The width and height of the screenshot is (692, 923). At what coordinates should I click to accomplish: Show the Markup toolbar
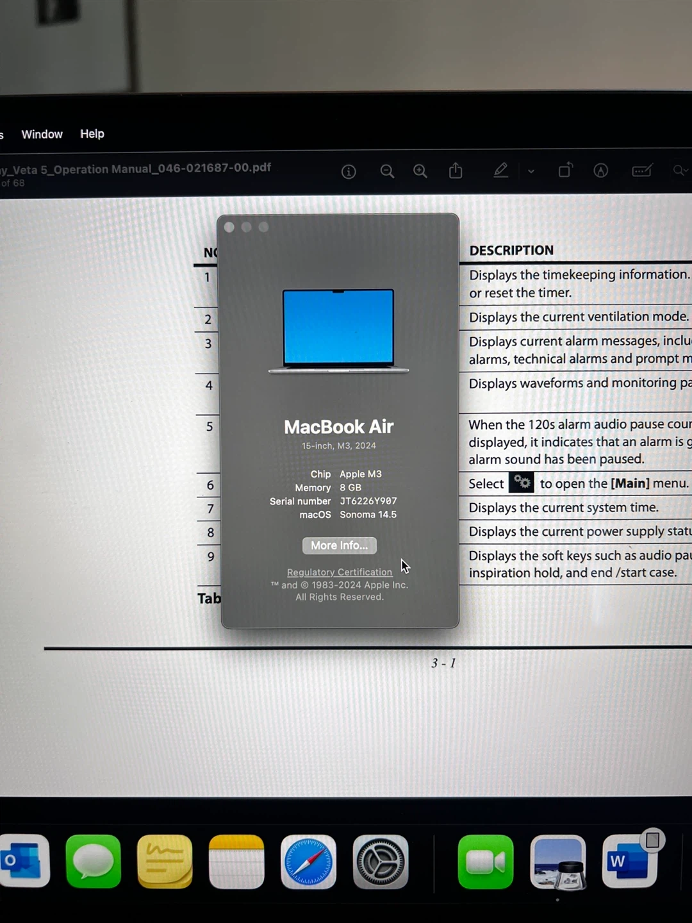(x=600, y=170)
